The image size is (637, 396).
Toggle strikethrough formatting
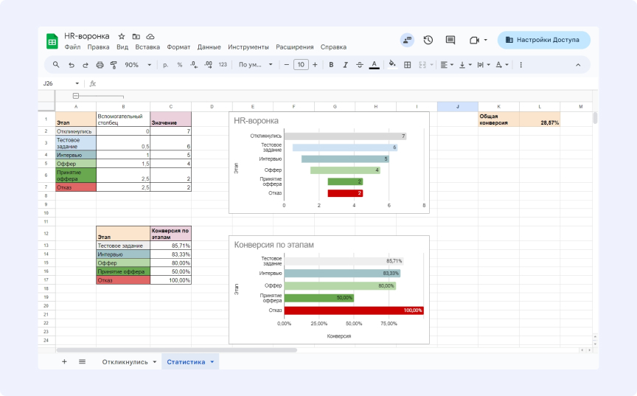[359, 65]
